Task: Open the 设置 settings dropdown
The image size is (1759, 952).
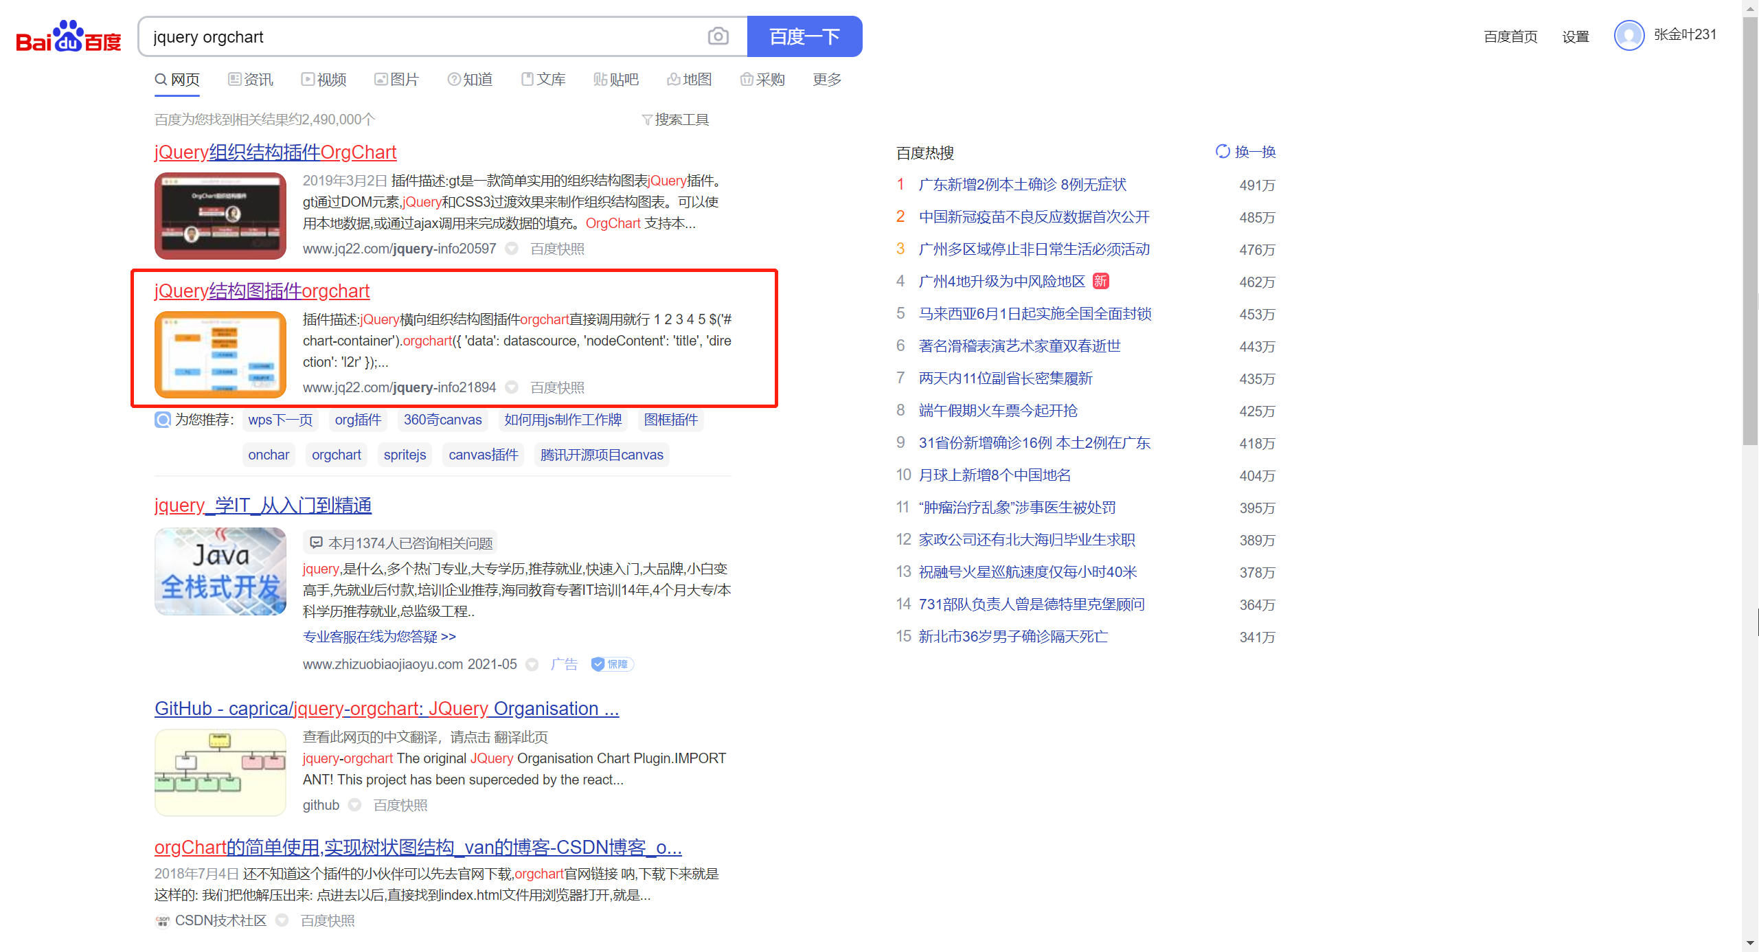Action: click(x=1576, y=36)
